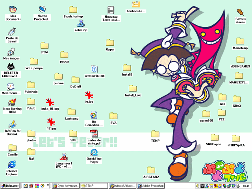
Task: Open the PubJE folder
Action: click(31, 102)
